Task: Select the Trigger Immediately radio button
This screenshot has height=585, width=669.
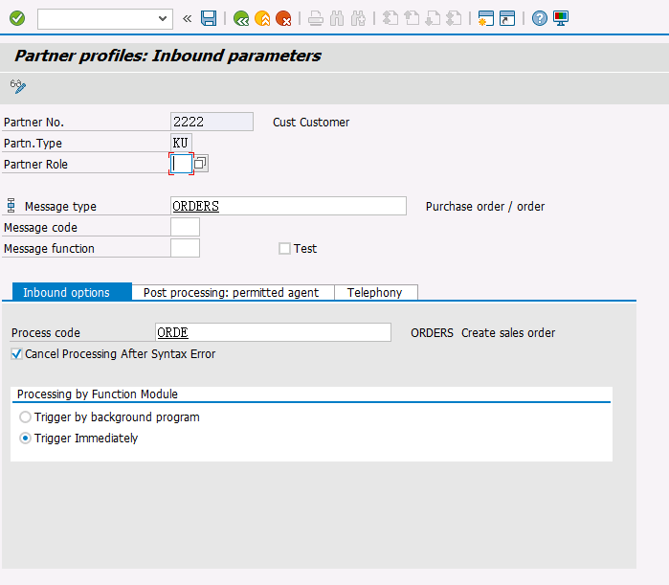Action: point(25,439)
